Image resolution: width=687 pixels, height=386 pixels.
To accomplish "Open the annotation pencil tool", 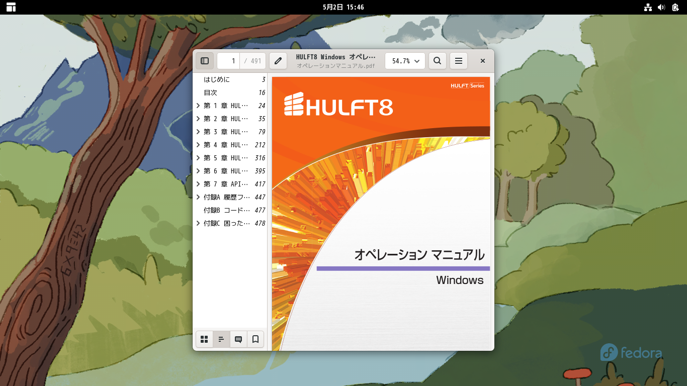I will pyautogui.click(x=278, y=61).
